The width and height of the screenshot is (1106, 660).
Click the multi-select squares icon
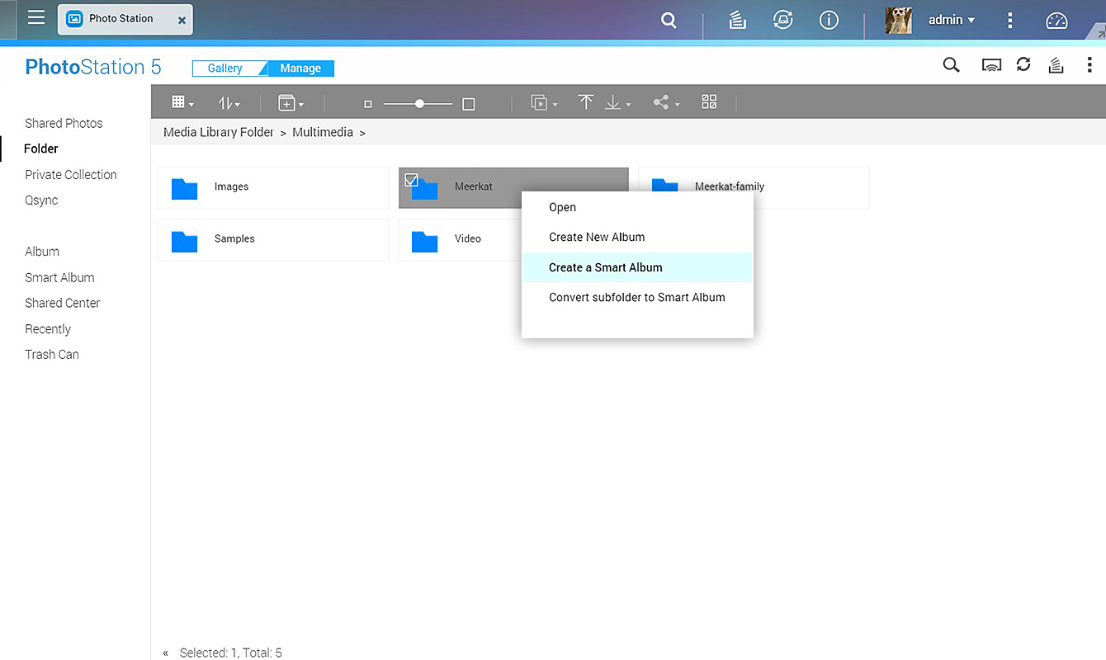point(709,101)
